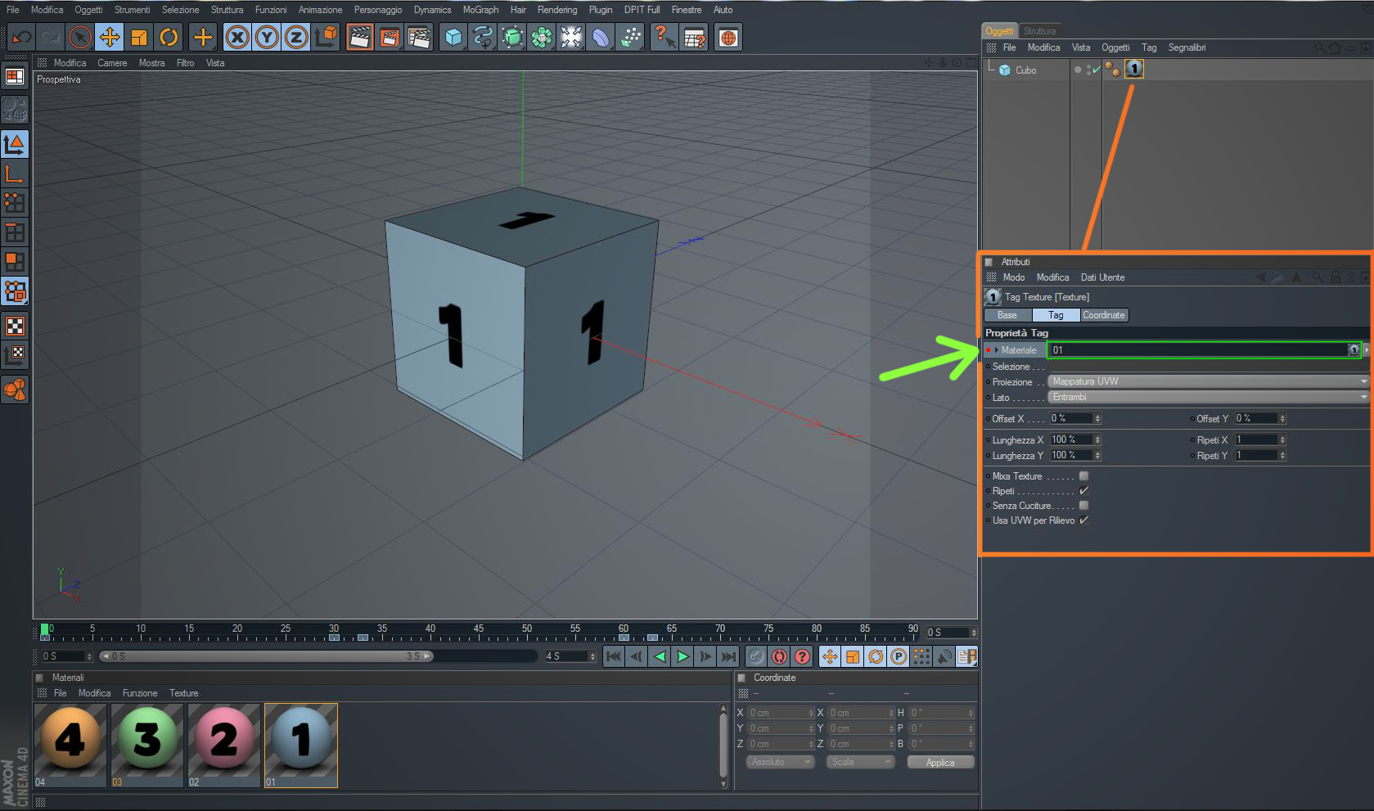
Task: Select material 02 pink thumbnail
Action: (x=224, y=746)
